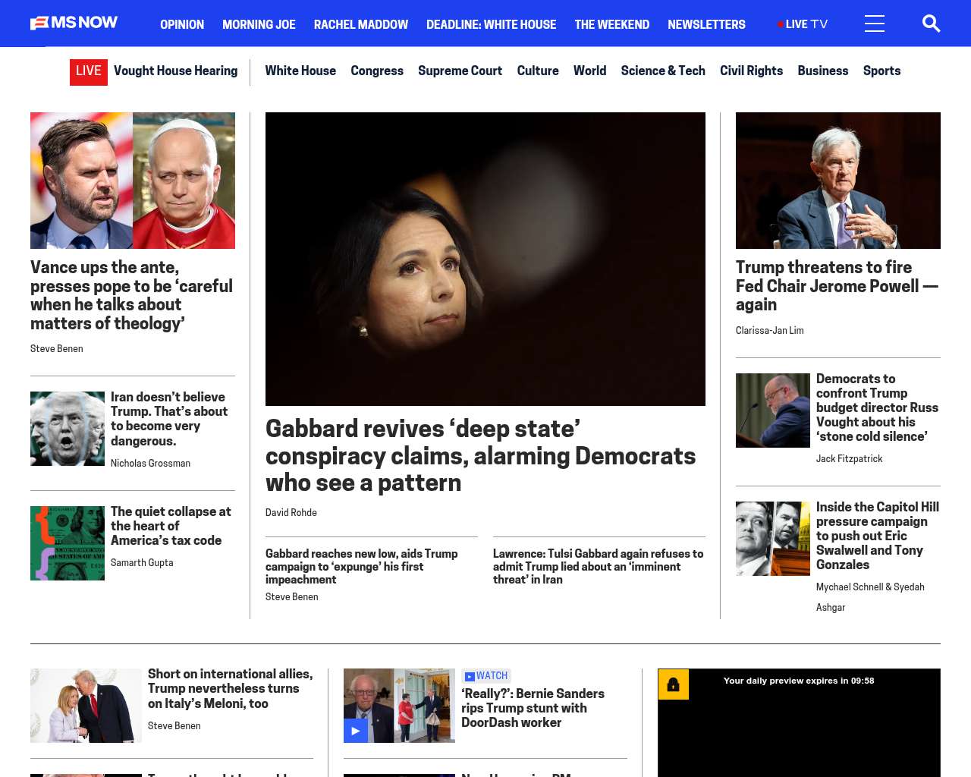The width and height of the screenshot is (971, 777).
Task: Open the hamburger menu icon
Action: point(874,24)
